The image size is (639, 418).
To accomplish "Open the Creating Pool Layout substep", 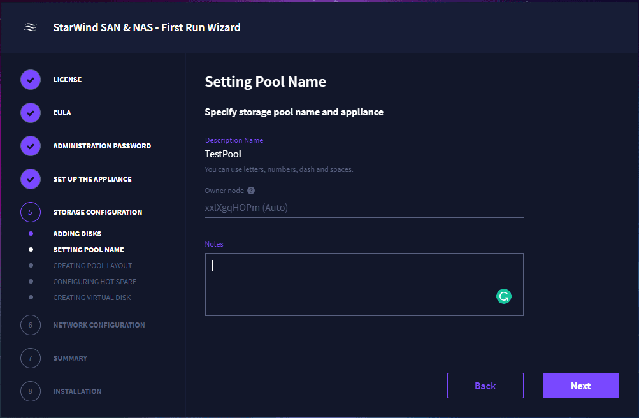I will 92,266.
